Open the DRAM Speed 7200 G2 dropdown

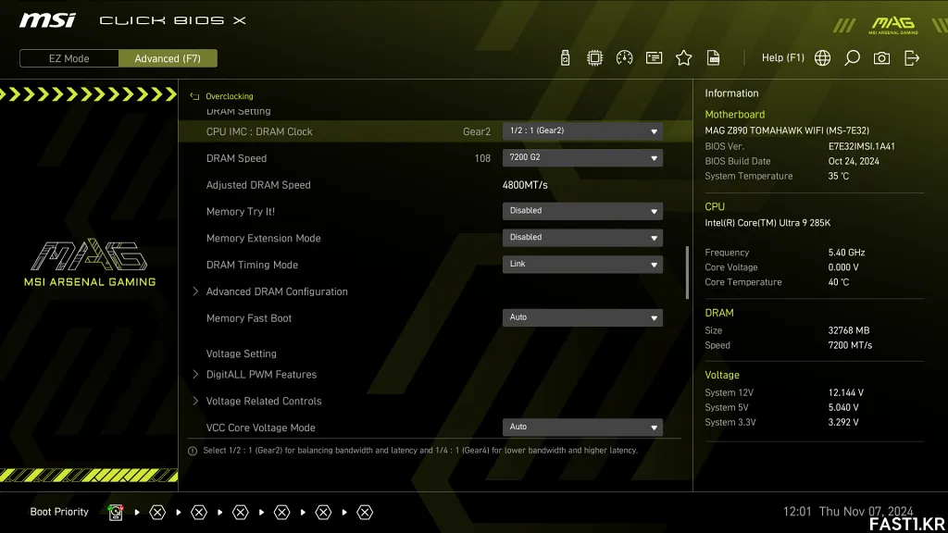[x=582, y=157]
